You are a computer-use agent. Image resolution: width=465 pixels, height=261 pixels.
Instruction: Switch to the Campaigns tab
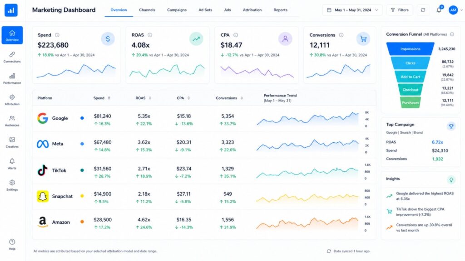point(177,10)
